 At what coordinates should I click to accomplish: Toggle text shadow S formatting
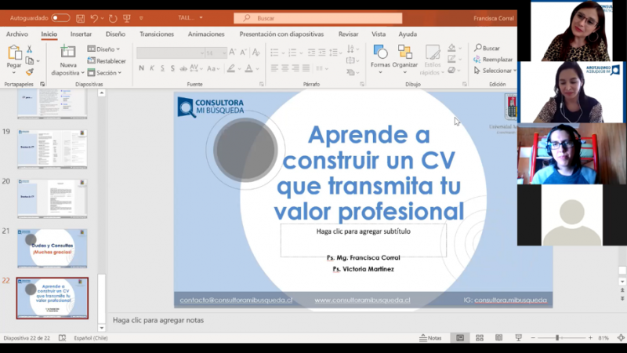click(x=172, y=68)
